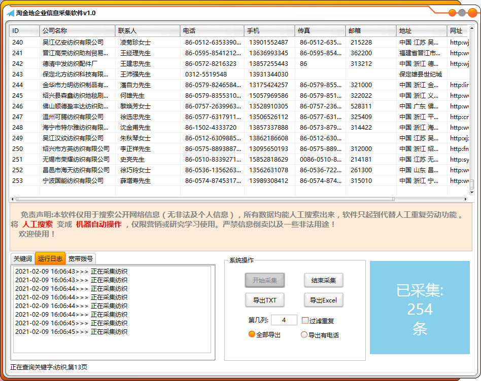481x381 pixels.
Task: Click the 地址 column header
Action: tap(422, 30)
